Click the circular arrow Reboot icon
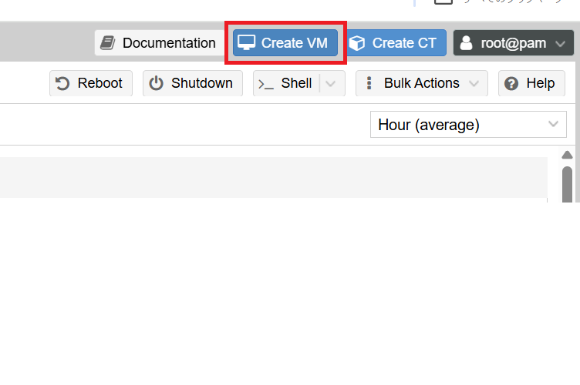Image resolution: width=580 pixels, height=385 pixels. click(x=63, y=83)
